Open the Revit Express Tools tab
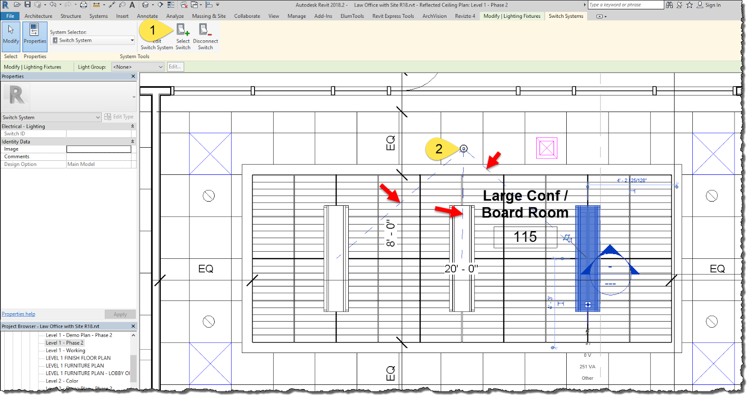 [393, 16]
